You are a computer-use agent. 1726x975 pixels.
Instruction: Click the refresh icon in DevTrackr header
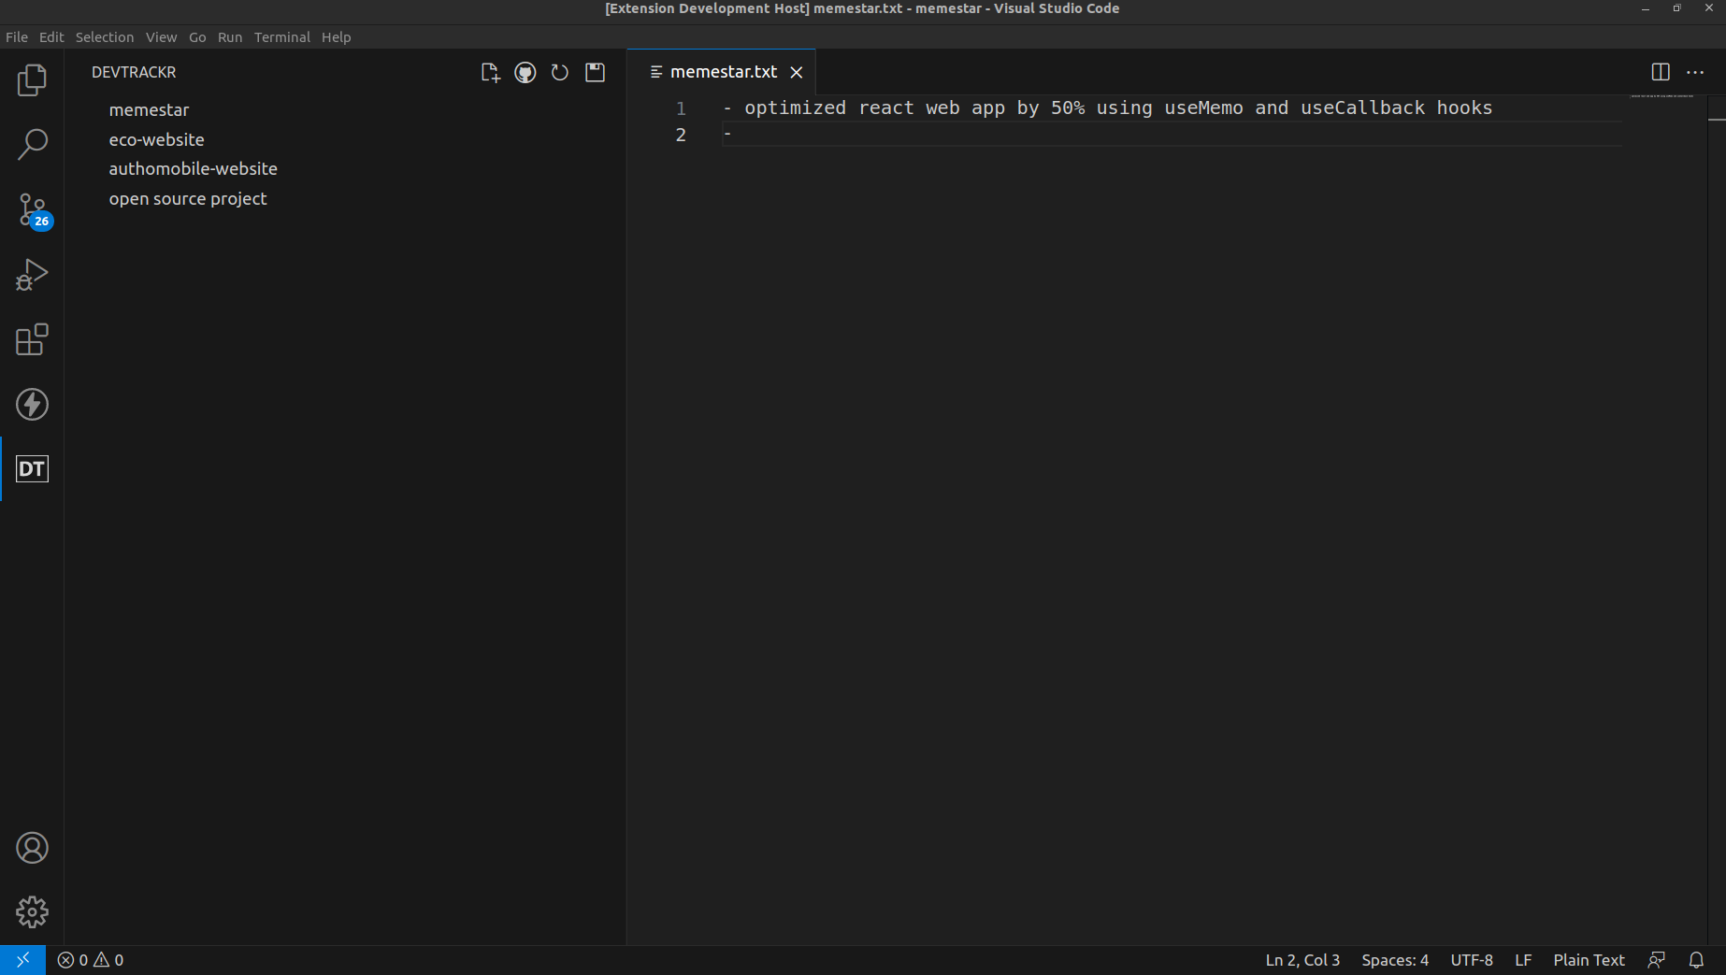click(x=560, y=73)
